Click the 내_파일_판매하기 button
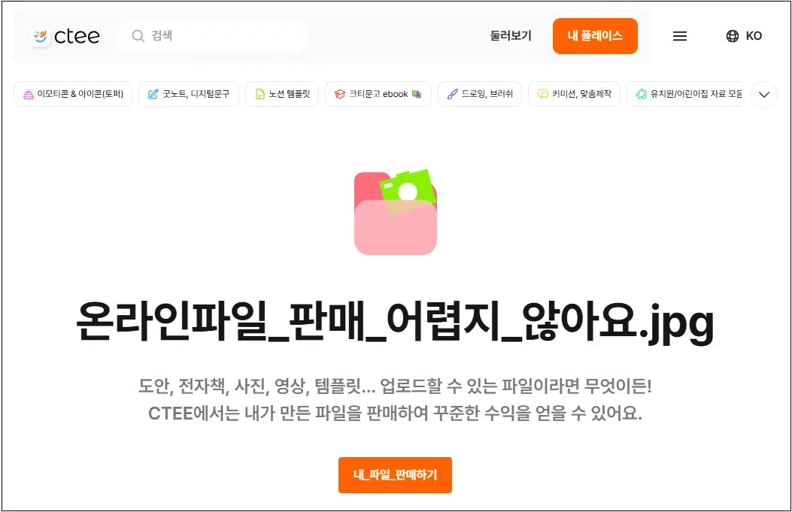 (395, 474)
